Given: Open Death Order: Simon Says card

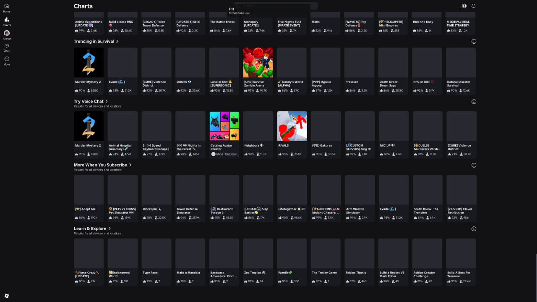Looking at the screenshot, I should [x=393, y=71].
